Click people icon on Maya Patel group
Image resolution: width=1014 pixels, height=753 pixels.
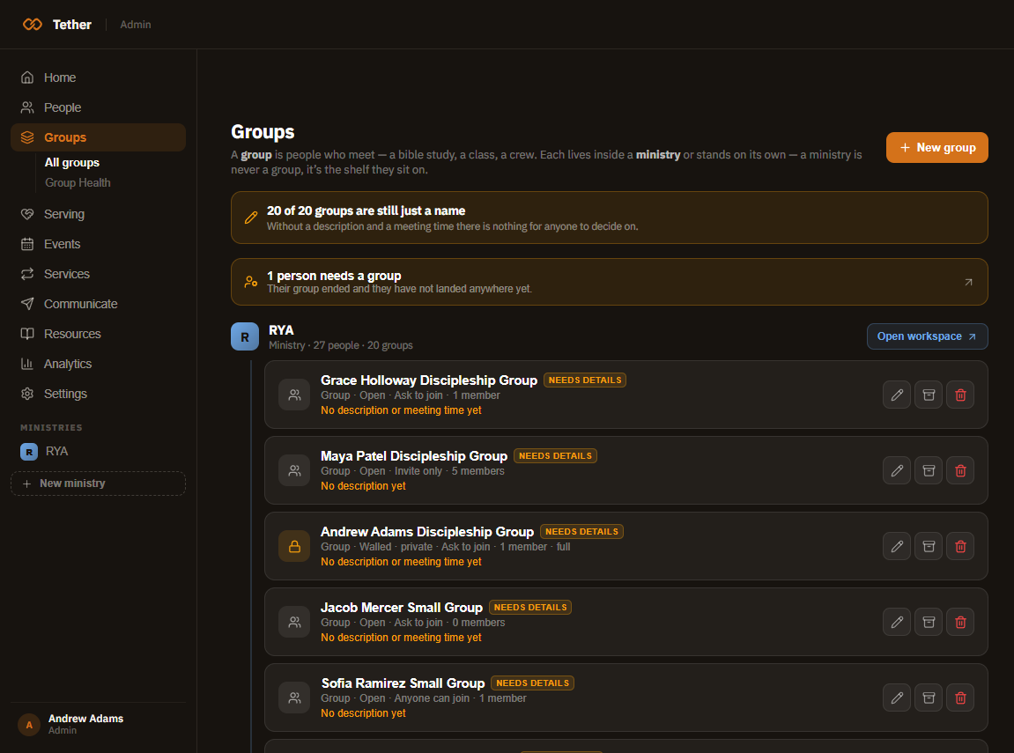[294, 470]
